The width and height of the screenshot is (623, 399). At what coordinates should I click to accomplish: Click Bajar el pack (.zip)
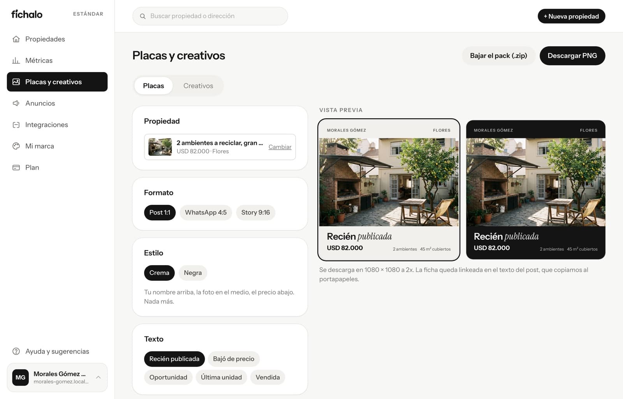[x=498, y=56]
